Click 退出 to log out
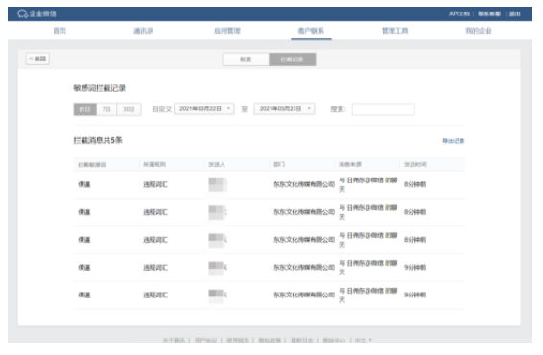Image resolution: width=543 pixels, height=355 pixels. click(514, 13)
